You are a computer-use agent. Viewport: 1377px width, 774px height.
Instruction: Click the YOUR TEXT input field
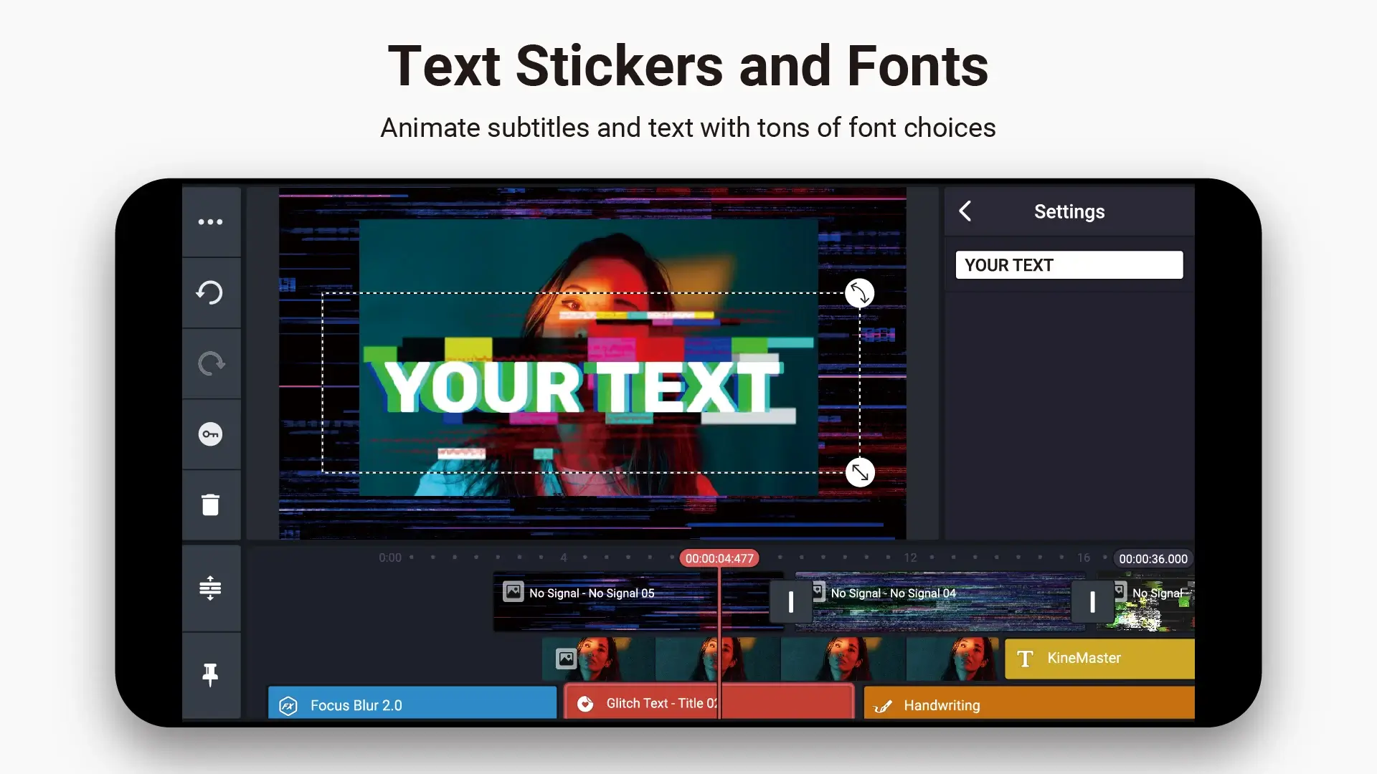(x=1069, y=265)
